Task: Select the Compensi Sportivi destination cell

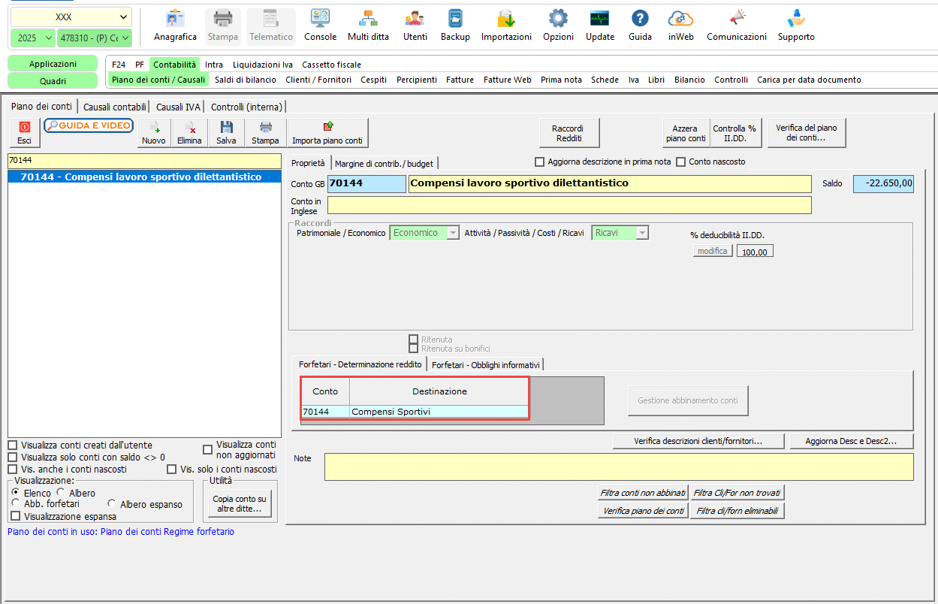Action: coord(439,412)
